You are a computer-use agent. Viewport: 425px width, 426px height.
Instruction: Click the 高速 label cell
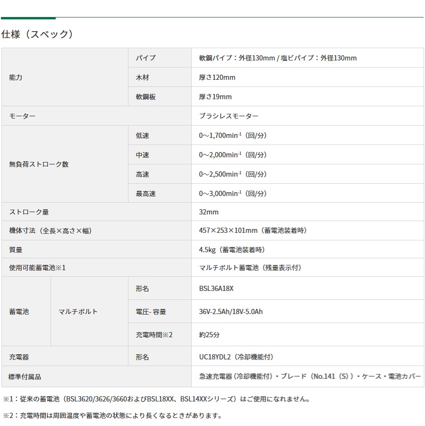click(160, 174)
